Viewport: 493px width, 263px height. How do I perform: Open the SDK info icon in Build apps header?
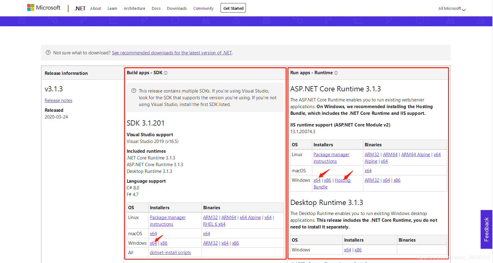point(166,73)
